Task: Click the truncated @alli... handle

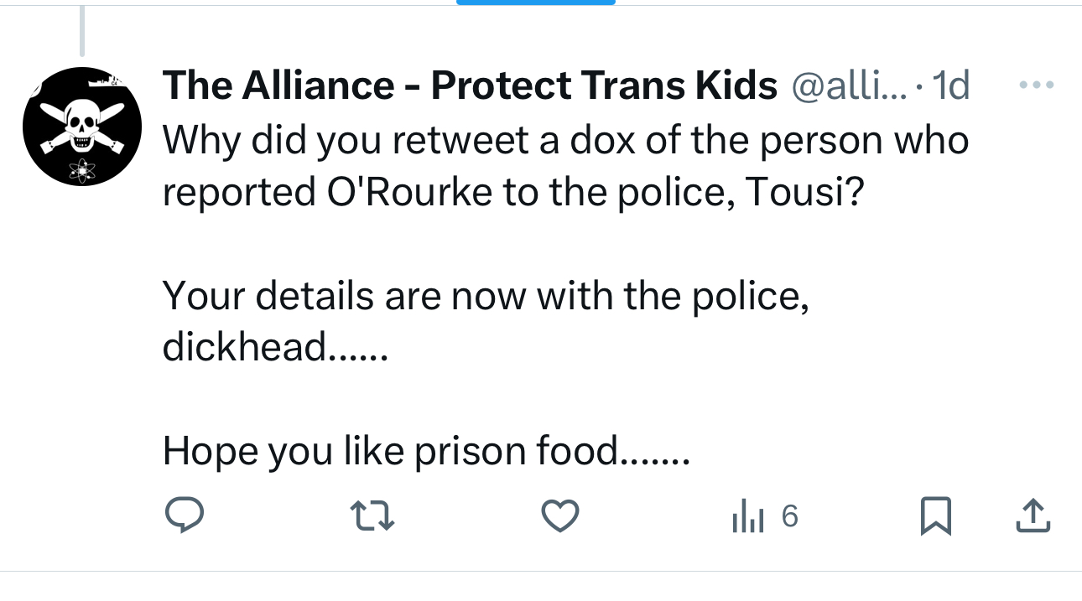Action: (x=848, y=85)
